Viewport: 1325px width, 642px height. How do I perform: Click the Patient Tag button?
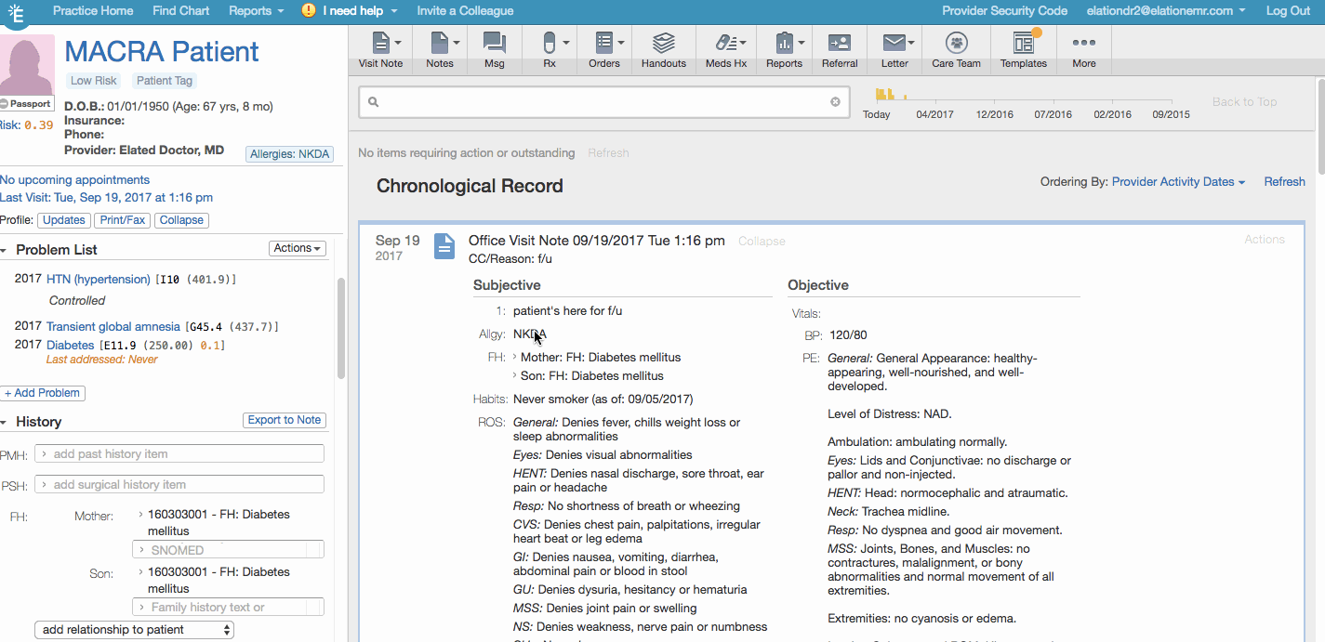[164, 81]
